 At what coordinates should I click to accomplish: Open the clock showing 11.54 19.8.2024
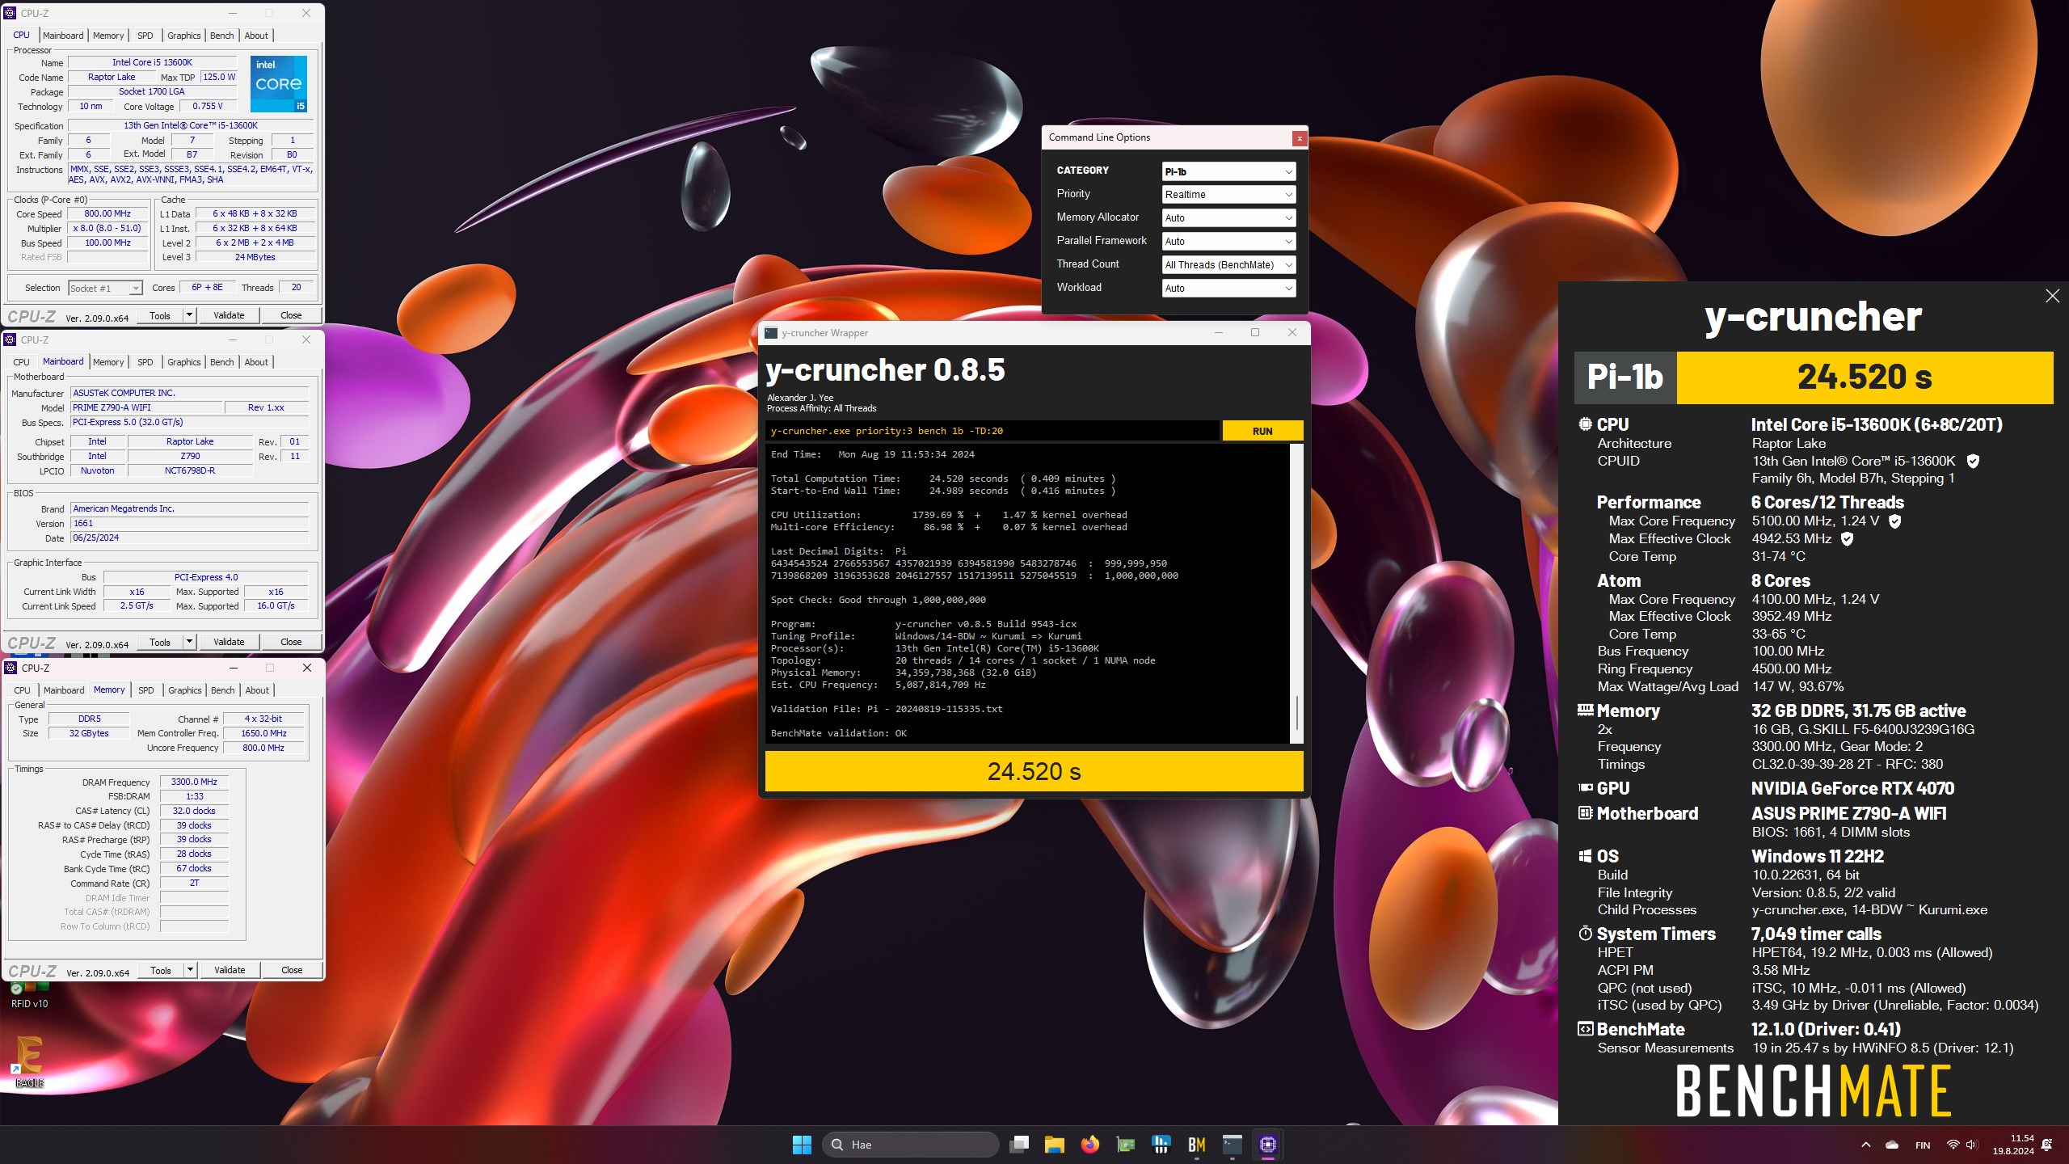[2012, 1145]
